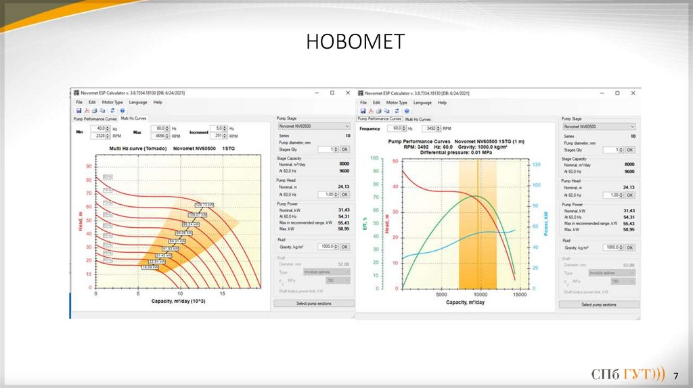Viewport: 693px width, 388px height.
Task: Click Save icon in right calculator window
Action: (363, 112)
